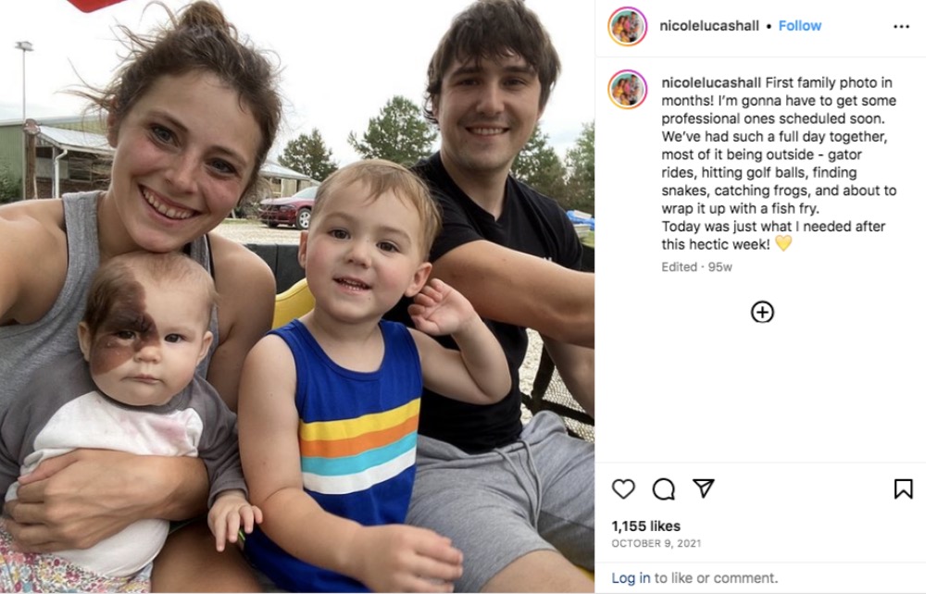Load more comments with the plus circle
Viewport: 926px width, 594px height.
coord(762,312)
